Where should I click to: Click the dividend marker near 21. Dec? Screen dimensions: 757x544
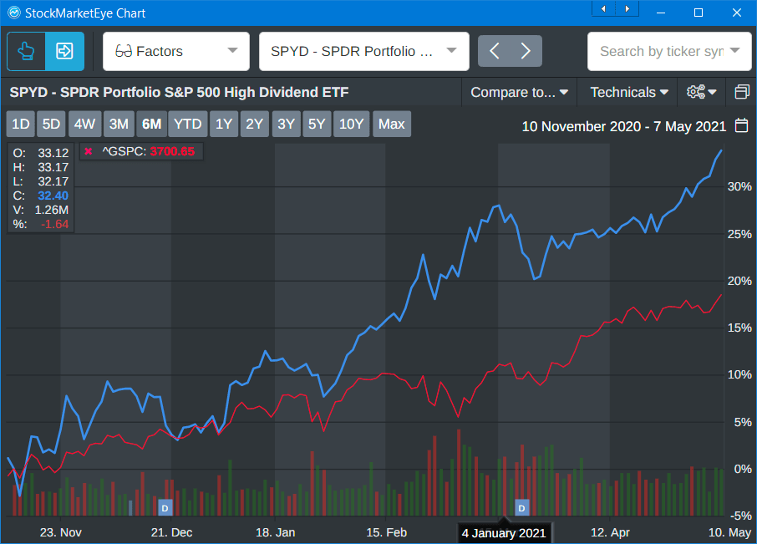pos(165,507)
